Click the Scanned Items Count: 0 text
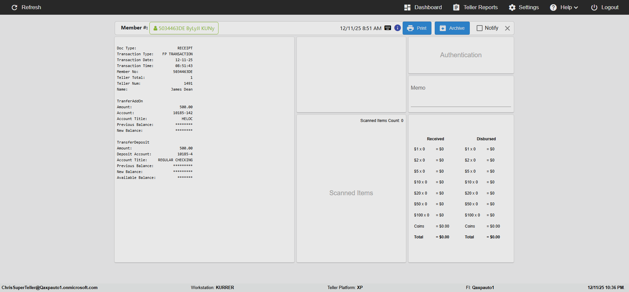Image resolution: width=629 pixels, height=292 pixels. pyautogui.click(x=382, y=121)
